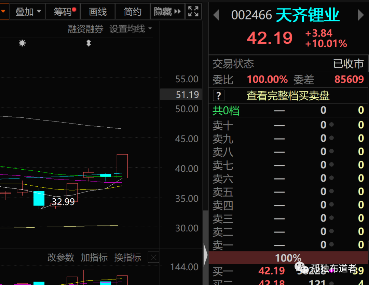Click the 35.00 price axis label

(x=187, y=198)
